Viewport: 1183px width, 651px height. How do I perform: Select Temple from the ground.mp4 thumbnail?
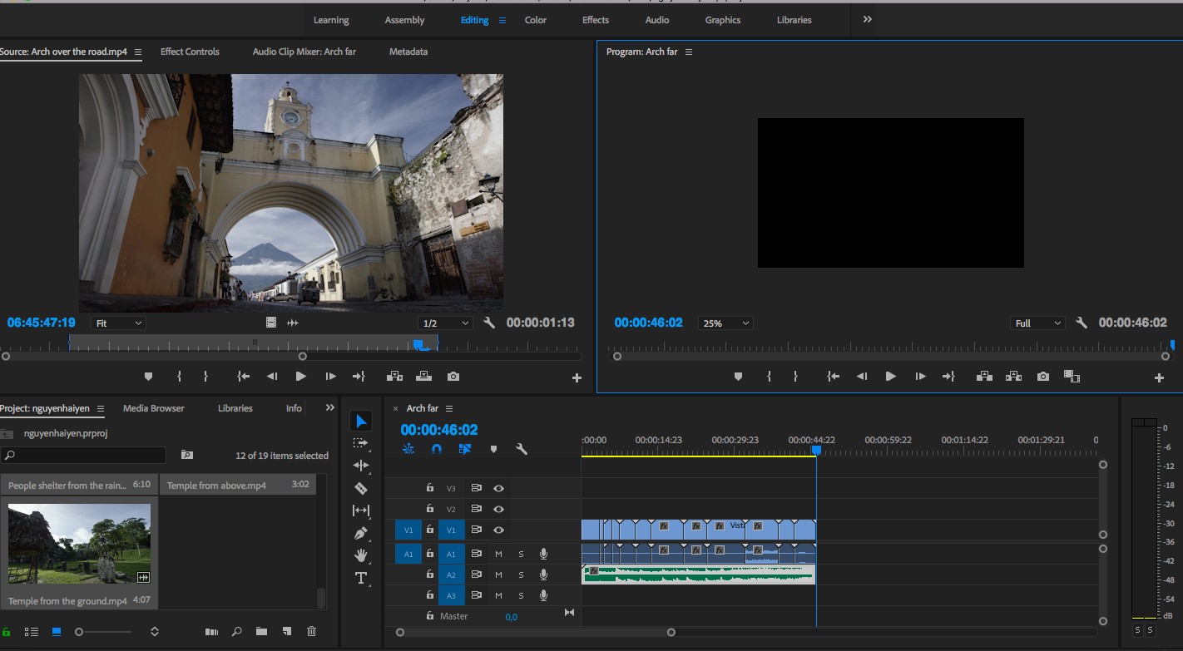[79, 544]
